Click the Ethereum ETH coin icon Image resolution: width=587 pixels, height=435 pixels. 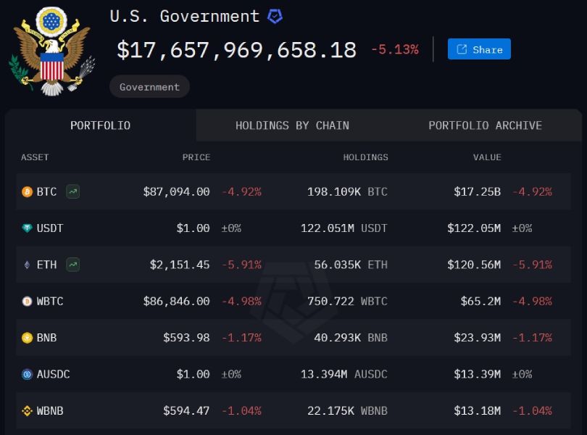click(x=28, y=265)
